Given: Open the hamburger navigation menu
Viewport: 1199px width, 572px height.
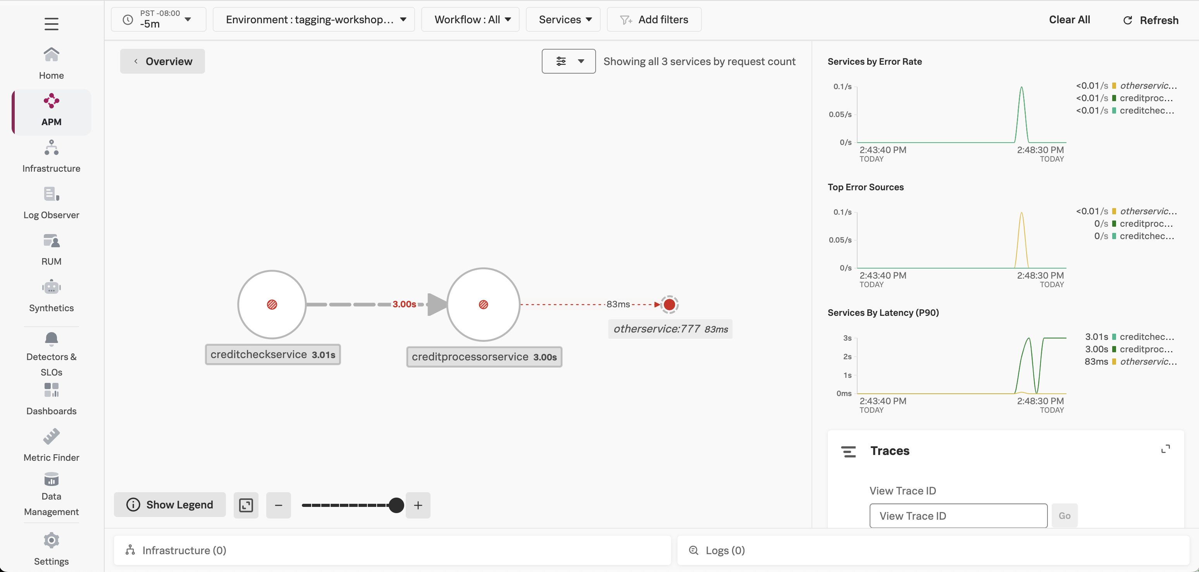Looking at the screenshot, I should (51, 24).
